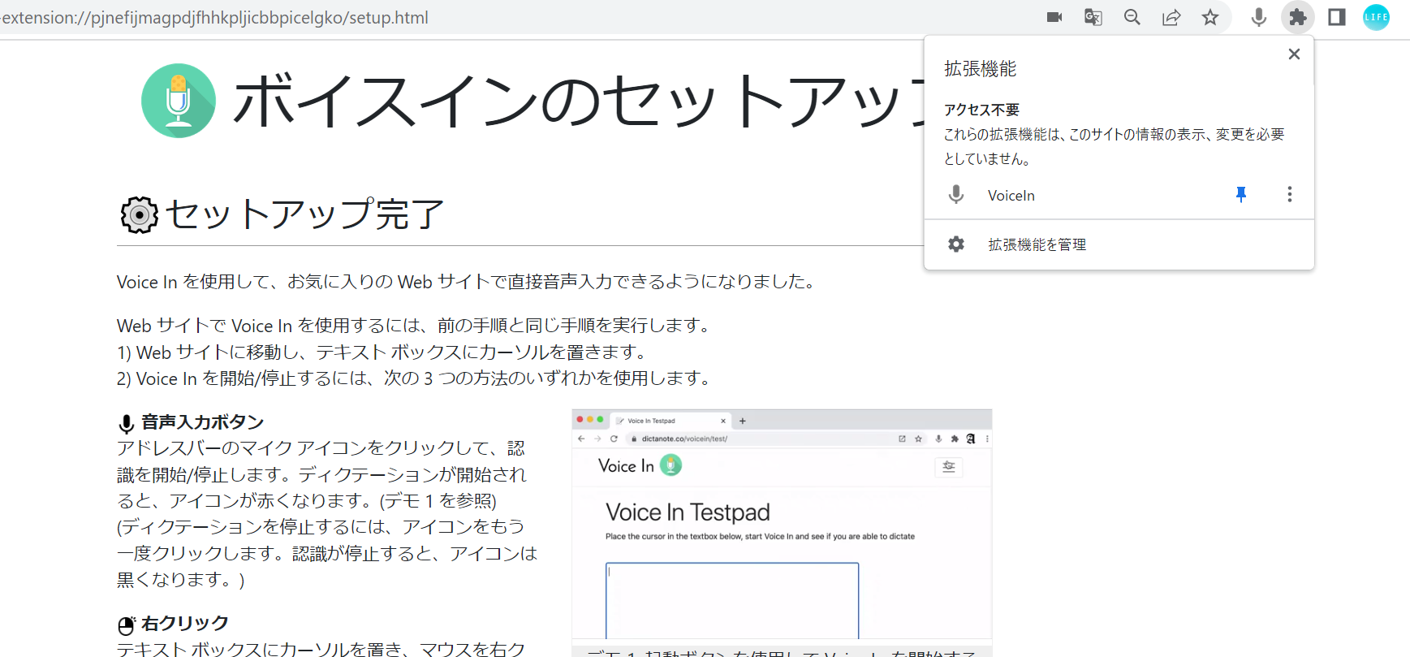This screenshot has width=1410, height=657.
Task: Open 拡張機能を管理 from the popup
Action: 1119,244
